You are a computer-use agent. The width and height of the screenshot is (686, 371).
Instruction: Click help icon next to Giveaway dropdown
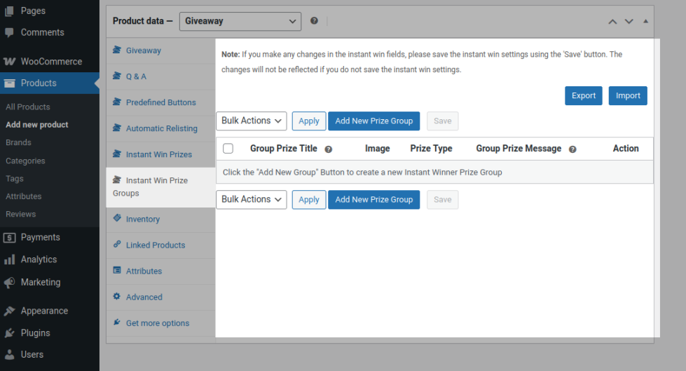coord(314,21)
